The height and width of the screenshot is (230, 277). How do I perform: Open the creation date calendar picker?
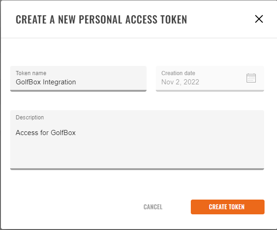click(251, 78)
